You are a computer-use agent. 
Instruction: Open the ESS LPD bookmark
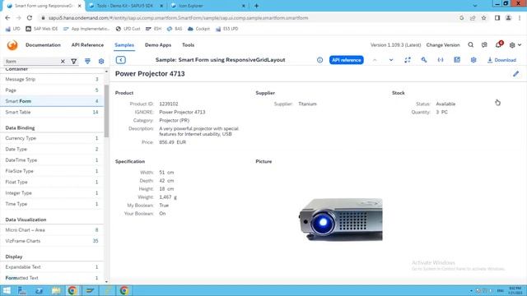(227, 29)
